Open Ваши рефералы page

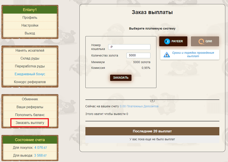point(30,107)
